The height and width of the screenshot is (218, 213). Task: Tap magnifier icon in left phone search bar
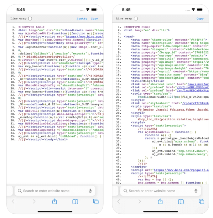(x=20, y=191)
